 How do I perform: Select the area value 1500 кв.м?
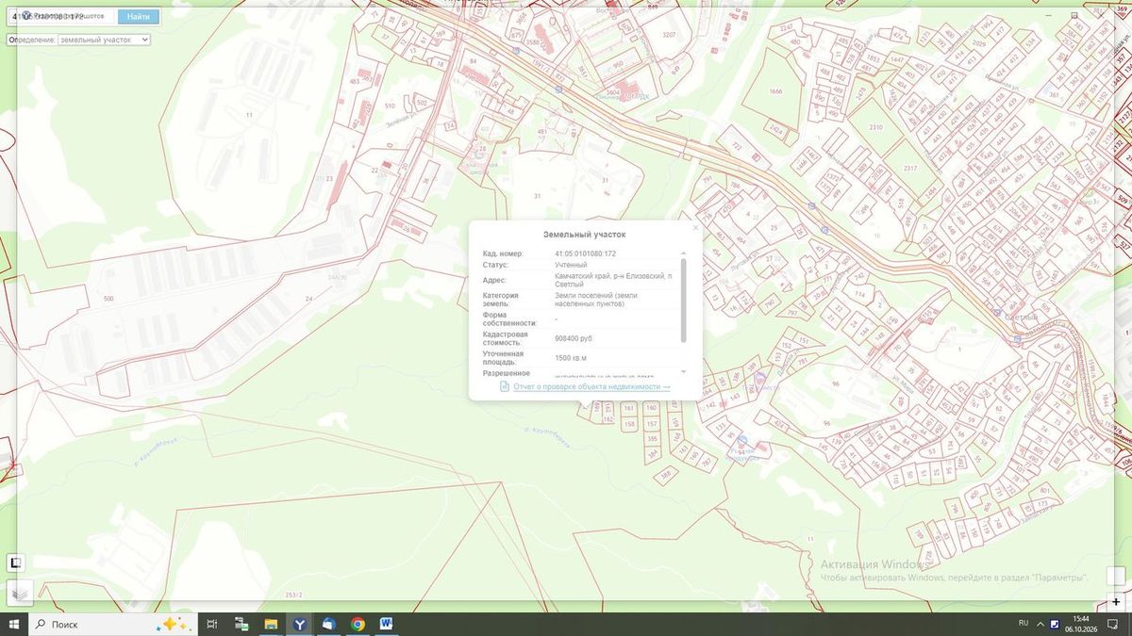(x=571, y=358)
